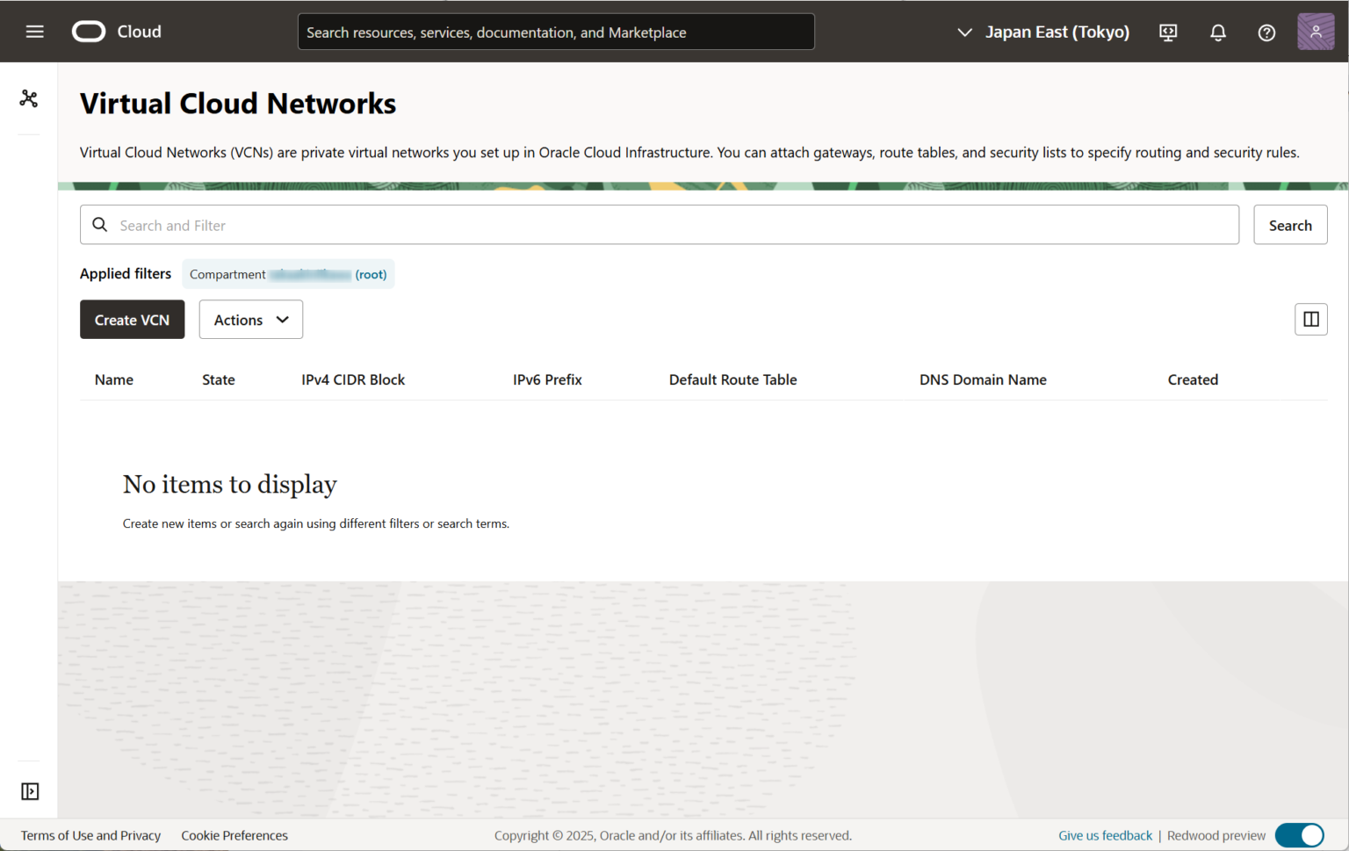The width and height of the screenshot is (1349, 851).
Task: Open the user profile avatar menu
Action: coord(1315,32)
